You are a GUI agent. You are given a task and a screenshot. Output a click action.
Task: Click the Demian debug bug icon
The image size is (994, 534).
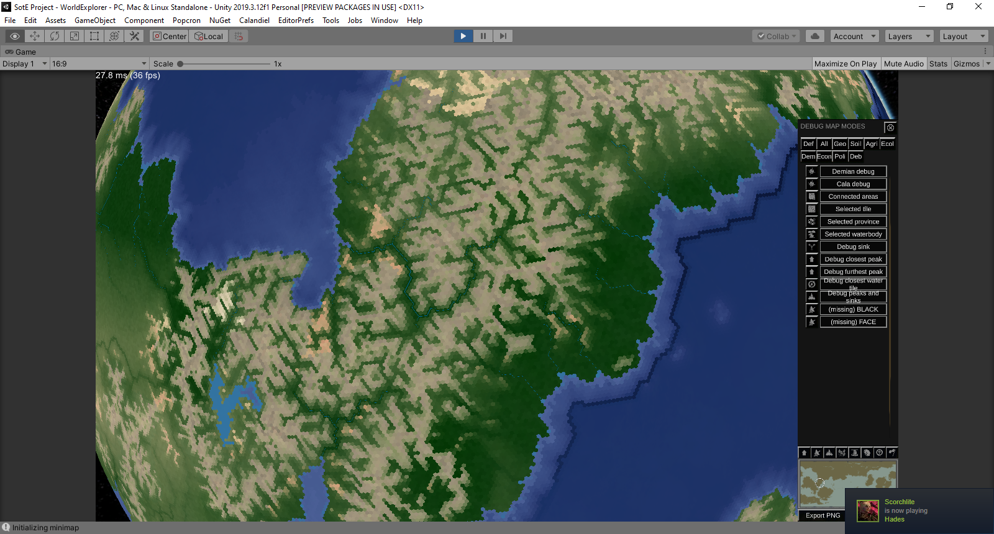(x=811, y=171)
